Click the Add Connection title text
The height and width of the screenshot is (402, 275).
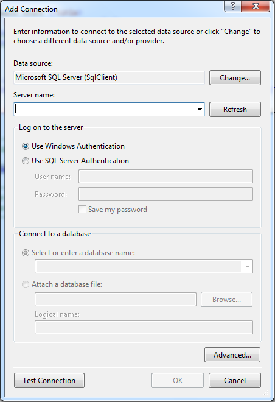pos(31,9)
